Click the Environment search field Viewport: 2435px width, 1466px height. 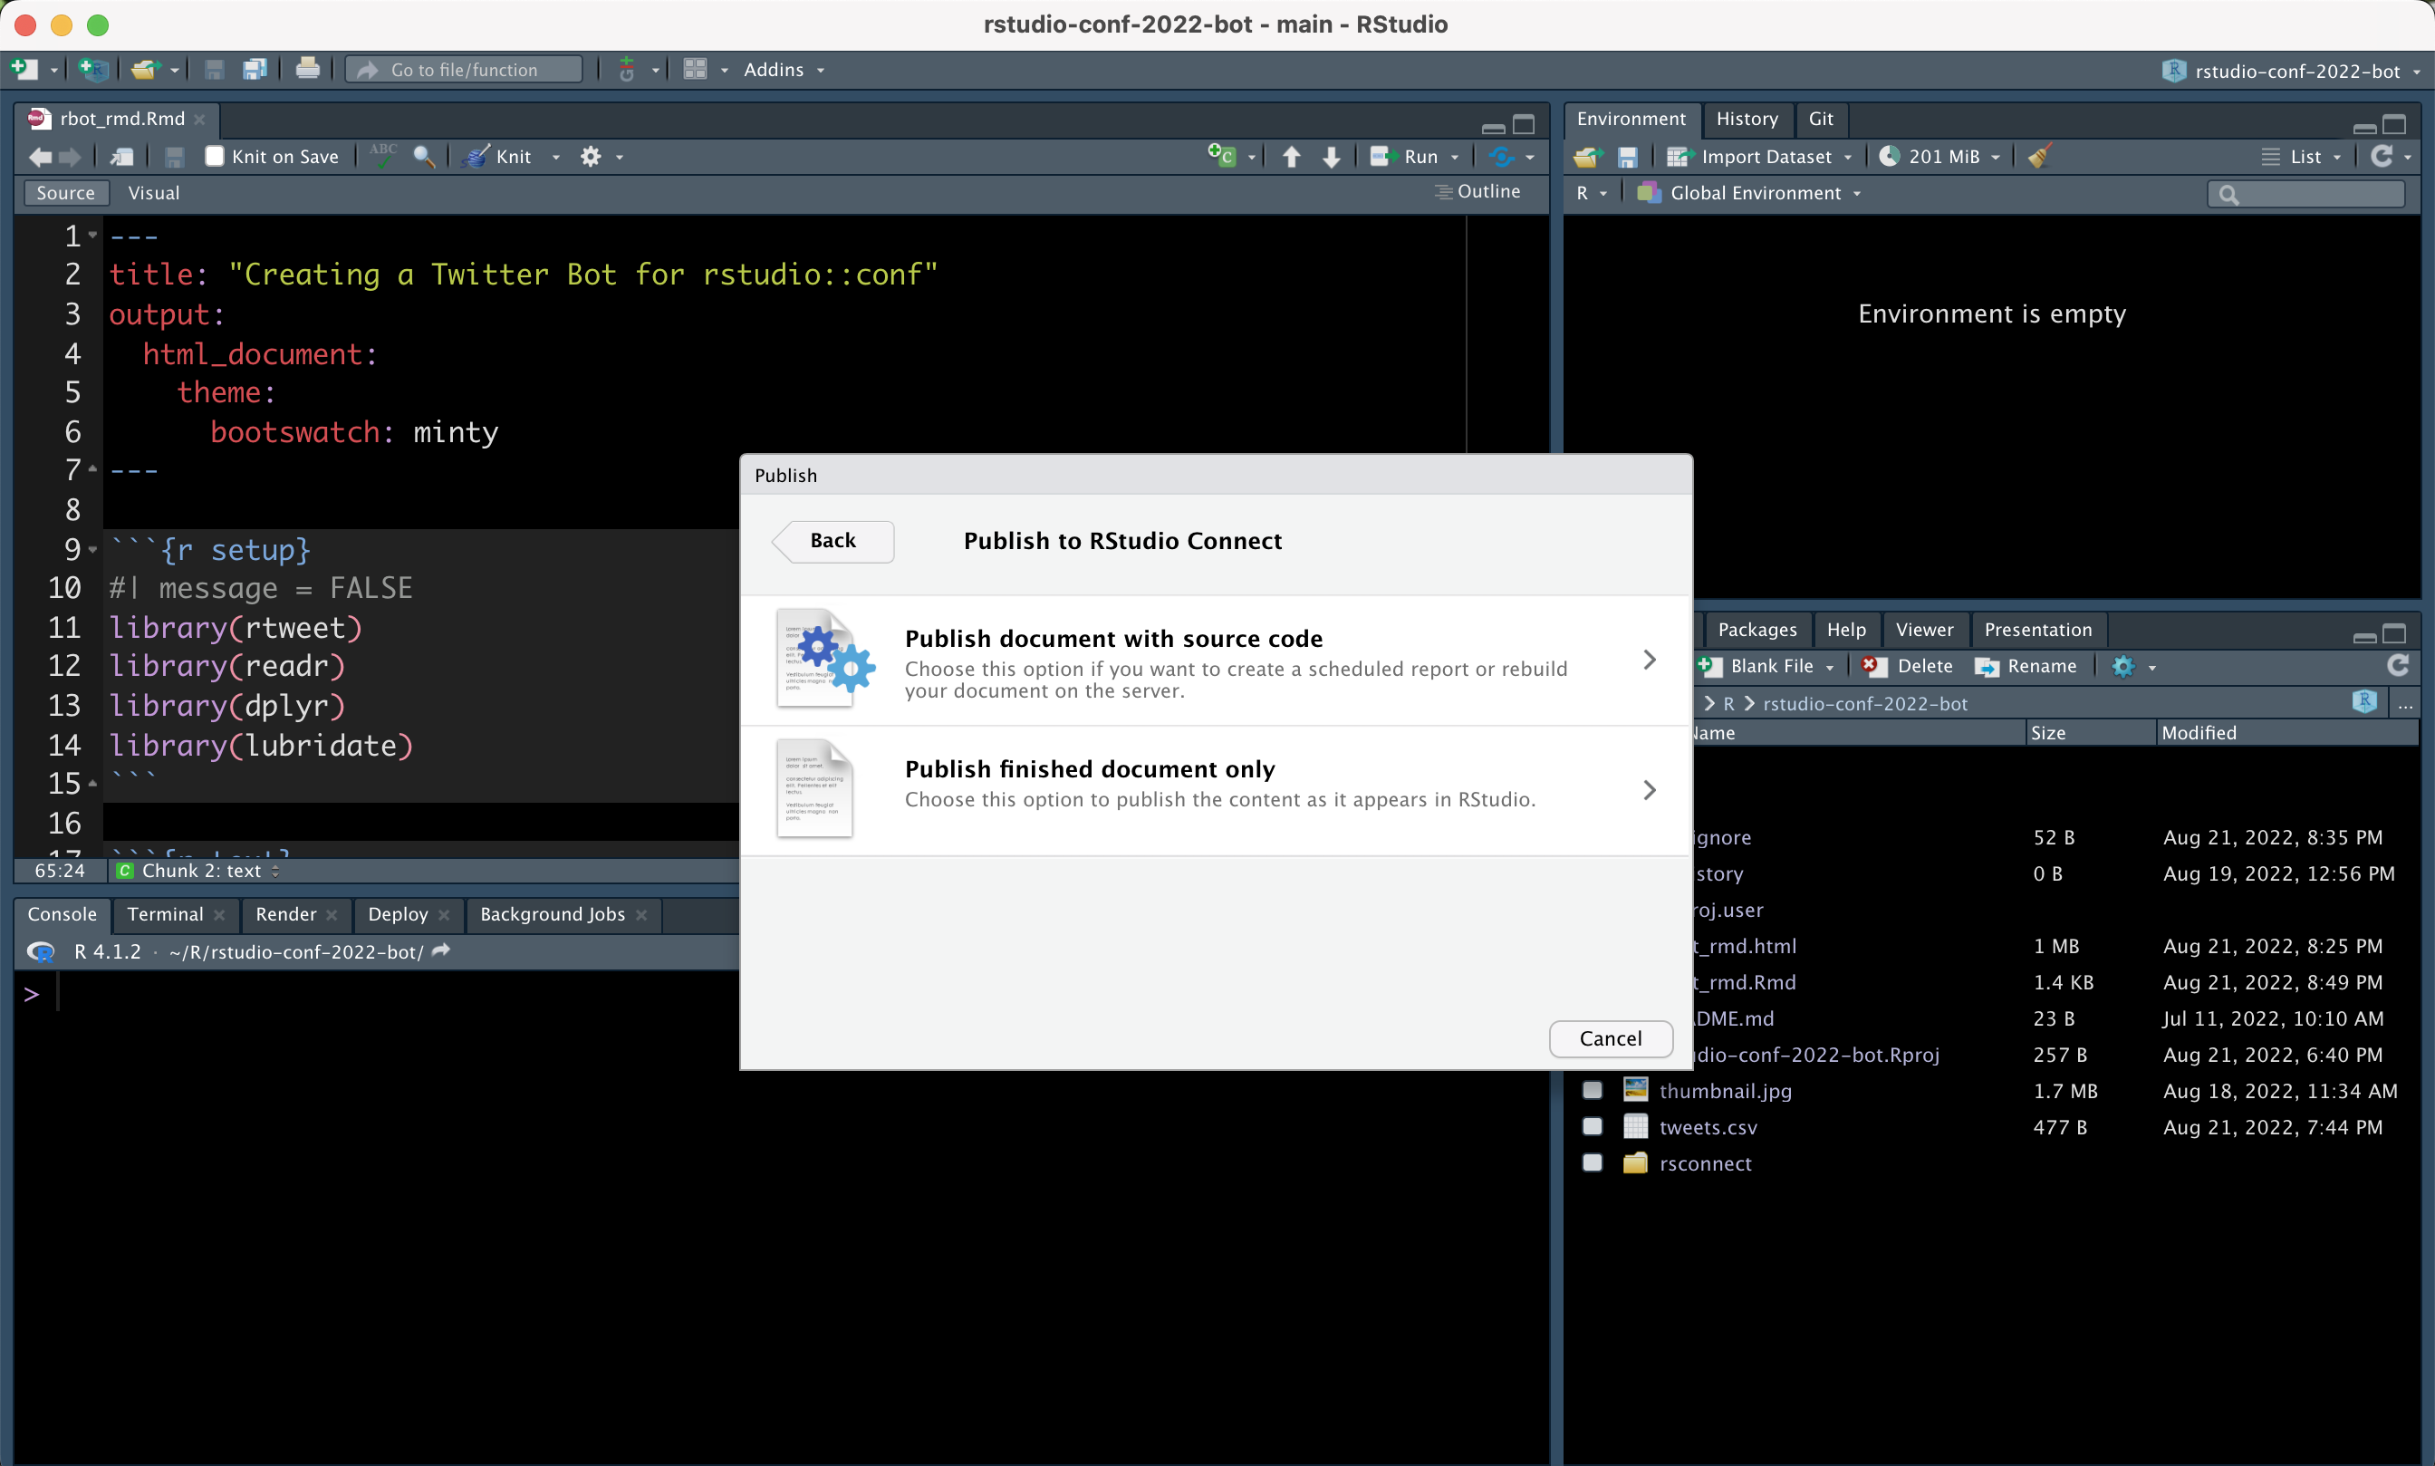tap(2305, 194)
